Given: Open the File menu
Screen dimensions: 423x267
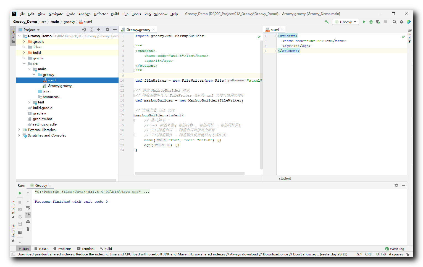Looking at the screenshot, I should 22,14.
